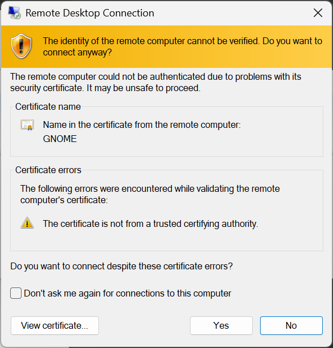Open View certificate... details
The height and width of the screenshot is (348, 333).
[x=55, y=325]
